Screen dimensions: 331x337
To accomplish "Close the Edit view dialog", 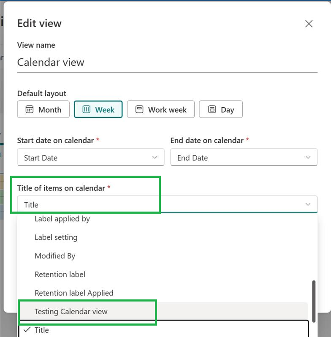I will pyautogui.click(x=309, y=24).
